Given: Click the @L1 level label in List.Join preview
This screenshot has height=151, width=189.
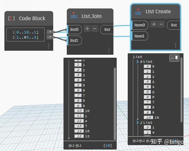Looking at the screenshot, I should click(x=79, y=145).
